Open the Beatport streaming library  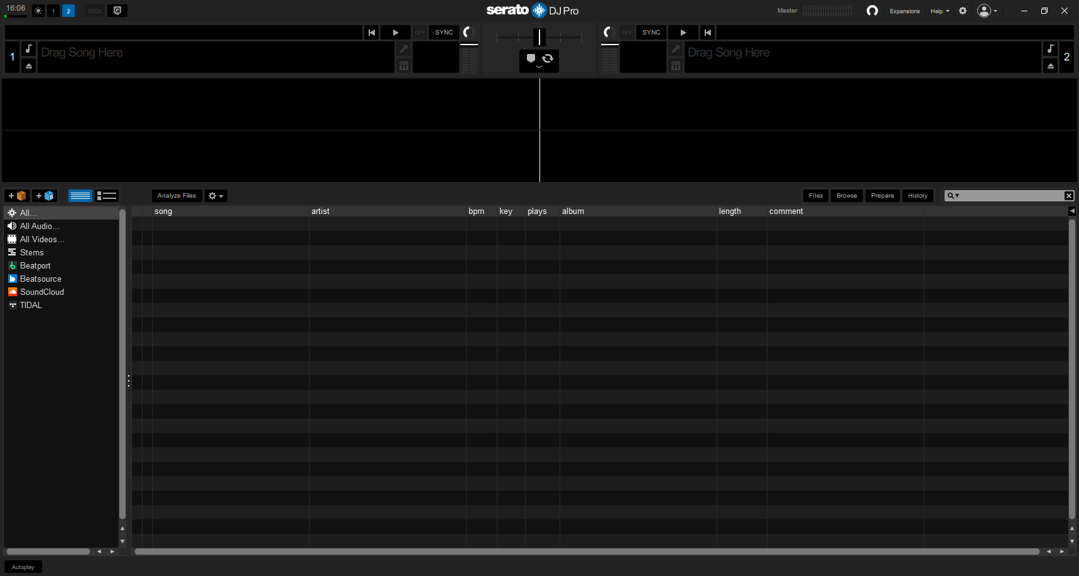pos(61,265)
